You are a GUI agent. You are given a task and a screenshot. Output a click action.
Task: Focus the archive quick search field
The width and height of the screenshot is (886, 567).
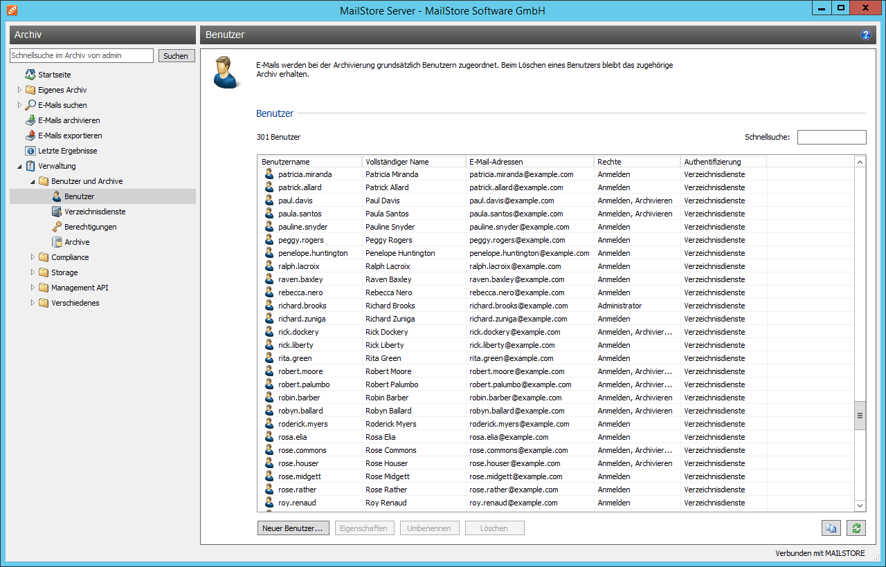point(82,56)
